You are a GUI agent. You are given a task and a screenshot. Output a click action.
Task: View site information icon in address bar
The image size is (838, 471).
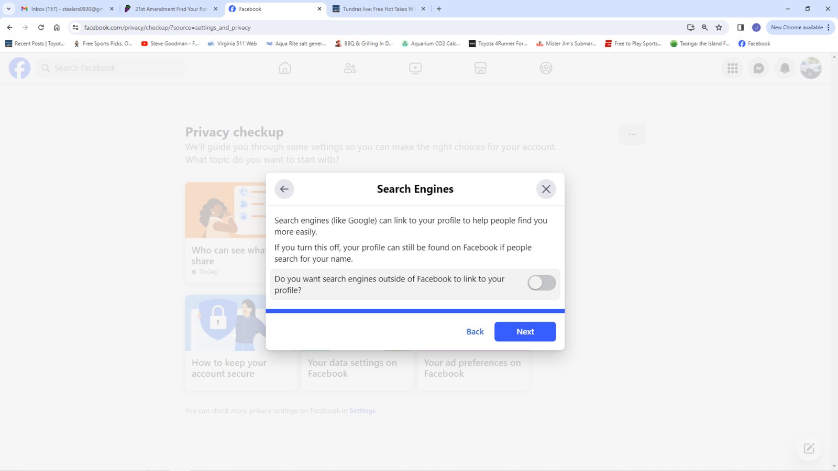[75, 27]
